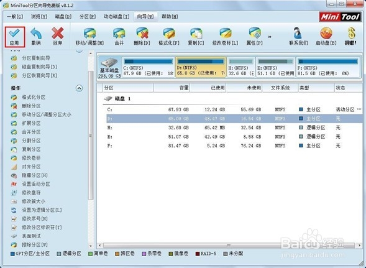Open the 分区 (Partition) menu

88,17
